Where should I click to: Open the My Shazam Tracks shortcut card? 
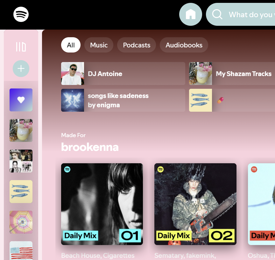[232, 74]
